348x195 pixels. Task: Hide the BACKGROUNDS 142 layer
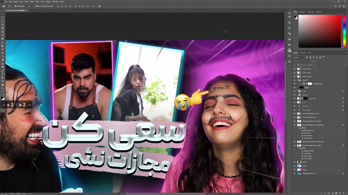(x=295, y=173)
